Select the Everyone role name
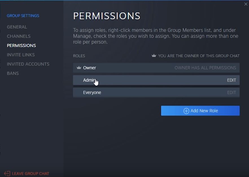 pyautogui.click(x=92, y=93)
